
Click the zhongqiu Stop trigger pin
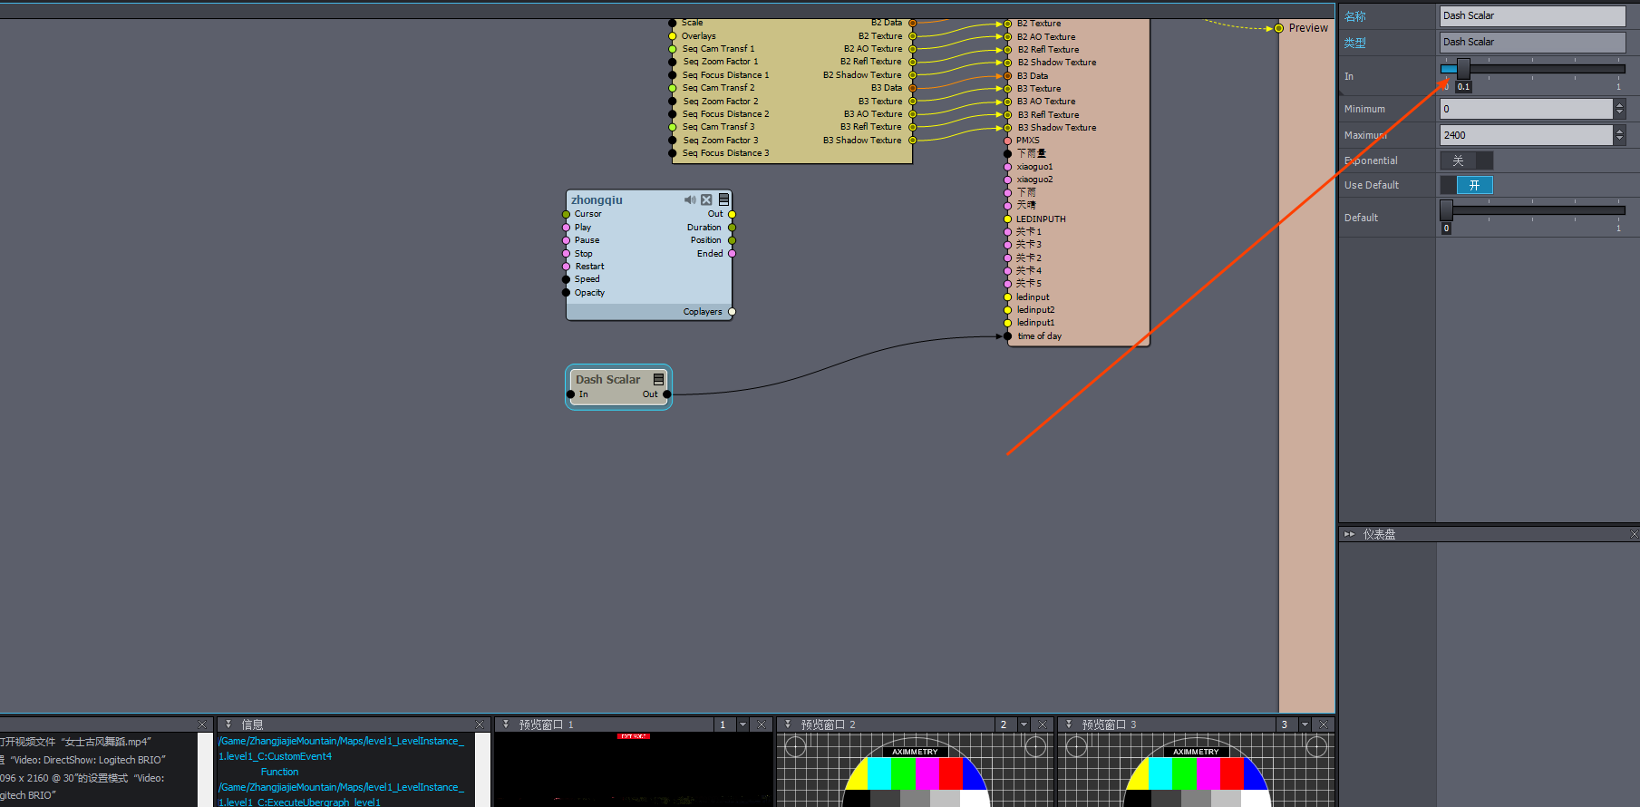[x=567, y=254]
